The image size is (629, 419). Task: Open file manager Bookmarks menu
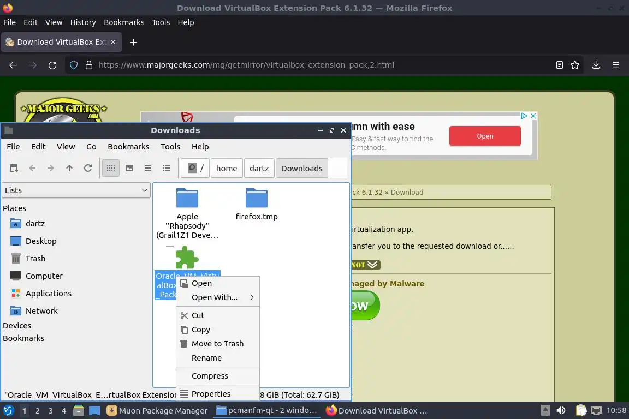tap(128, 147)
